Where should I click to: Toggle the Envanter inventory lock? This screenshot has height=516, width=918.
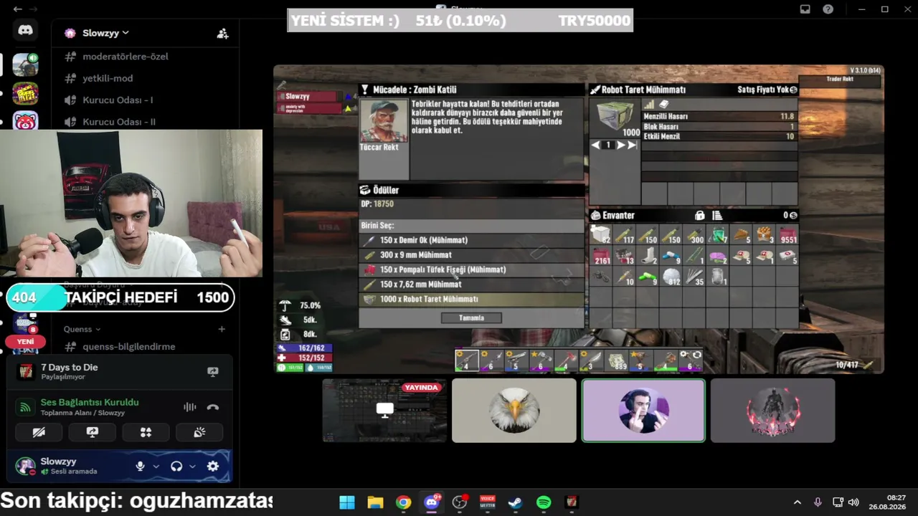point(700,215)
